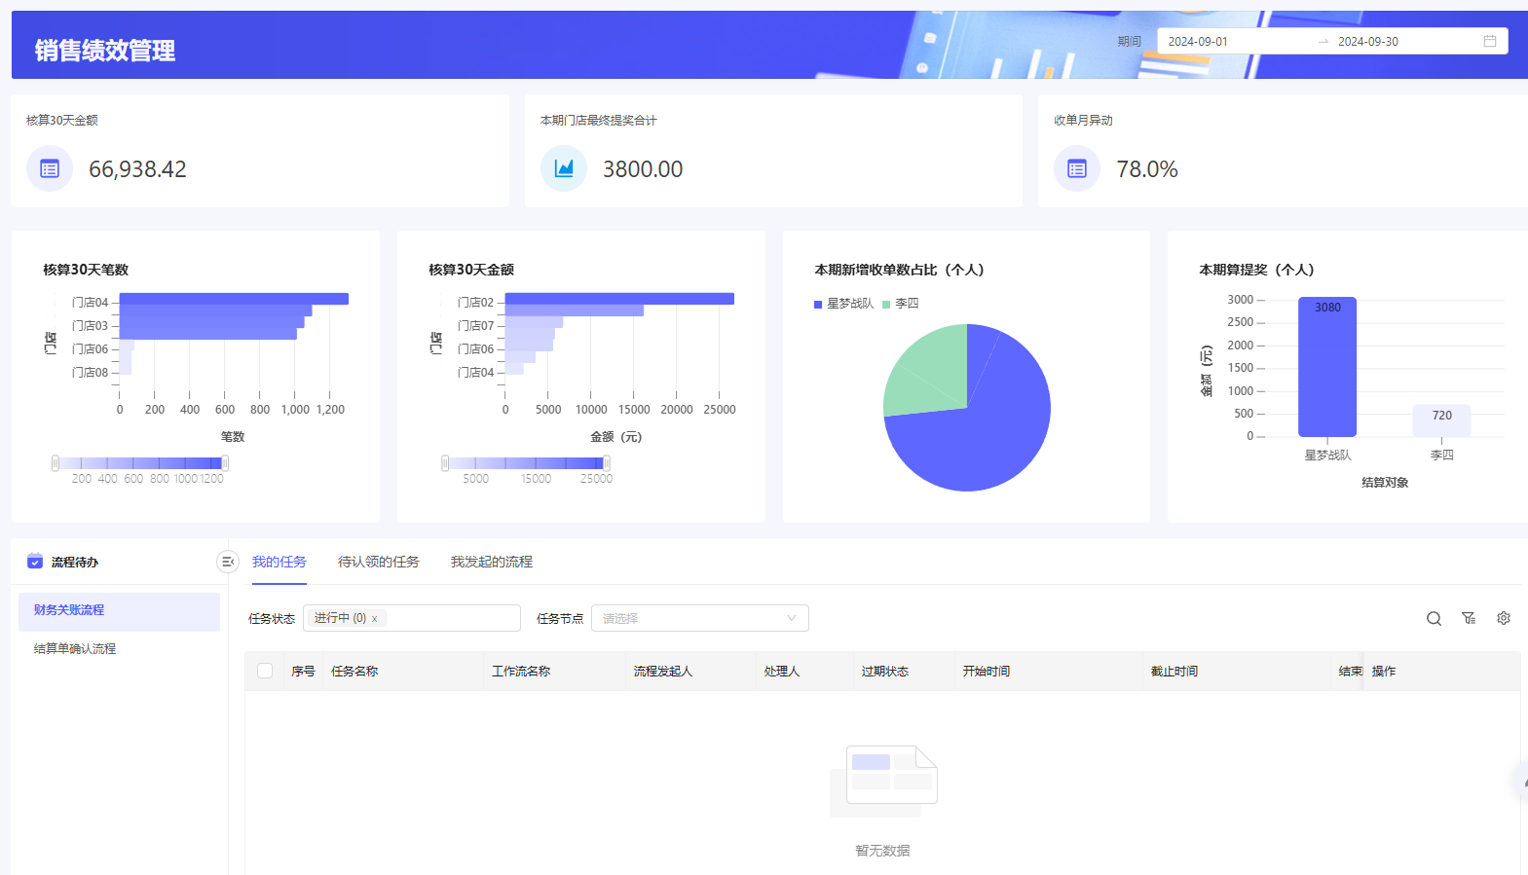The height and width of the screenshot is (875, 1528).
Task: Click right handle of 笔数 range slider
Action: [x=225, y=463]
